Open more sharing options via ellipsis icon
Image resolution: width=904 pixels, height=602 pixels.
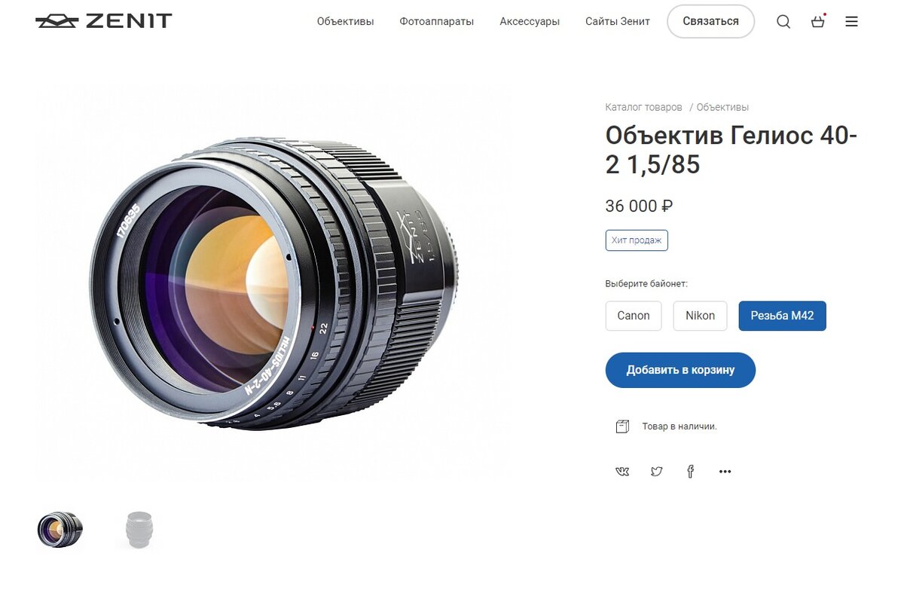coord(725,471)
